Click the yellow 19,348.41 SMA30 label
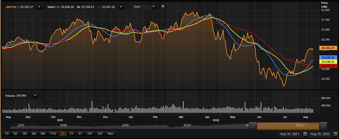The image size is (339, 139). click(x=328, y=62)
